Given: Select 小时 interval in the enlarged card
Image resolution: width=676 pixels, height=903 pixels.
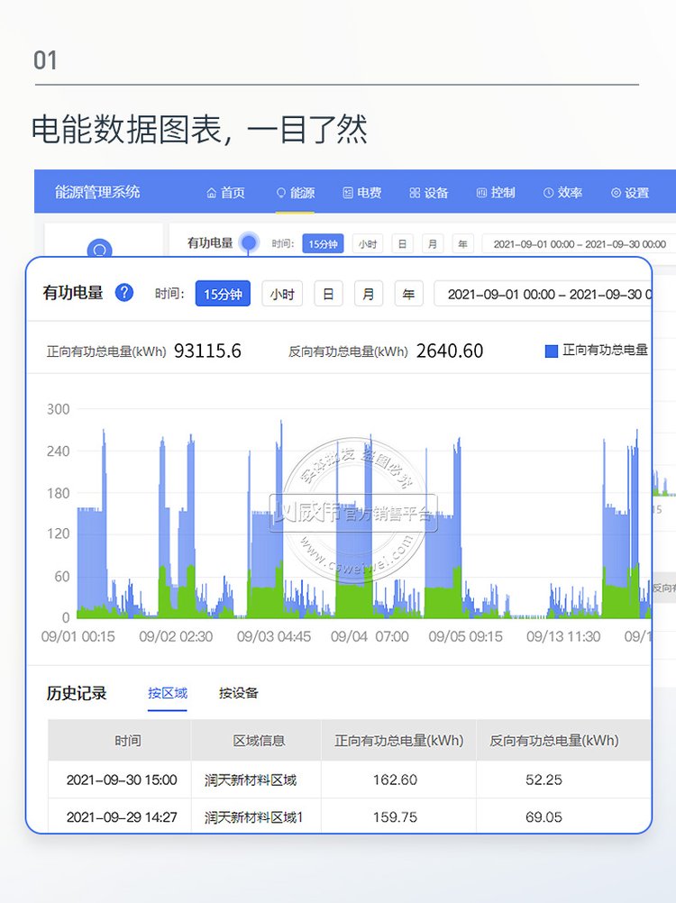Looking at the screenshot, I should (x=282, y=294).
